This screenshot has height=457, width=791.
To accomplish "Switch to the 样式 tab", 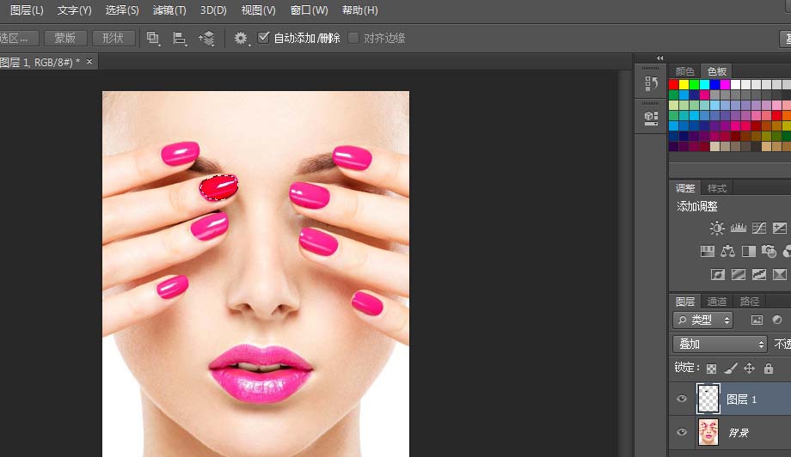I will click(717, 188).
